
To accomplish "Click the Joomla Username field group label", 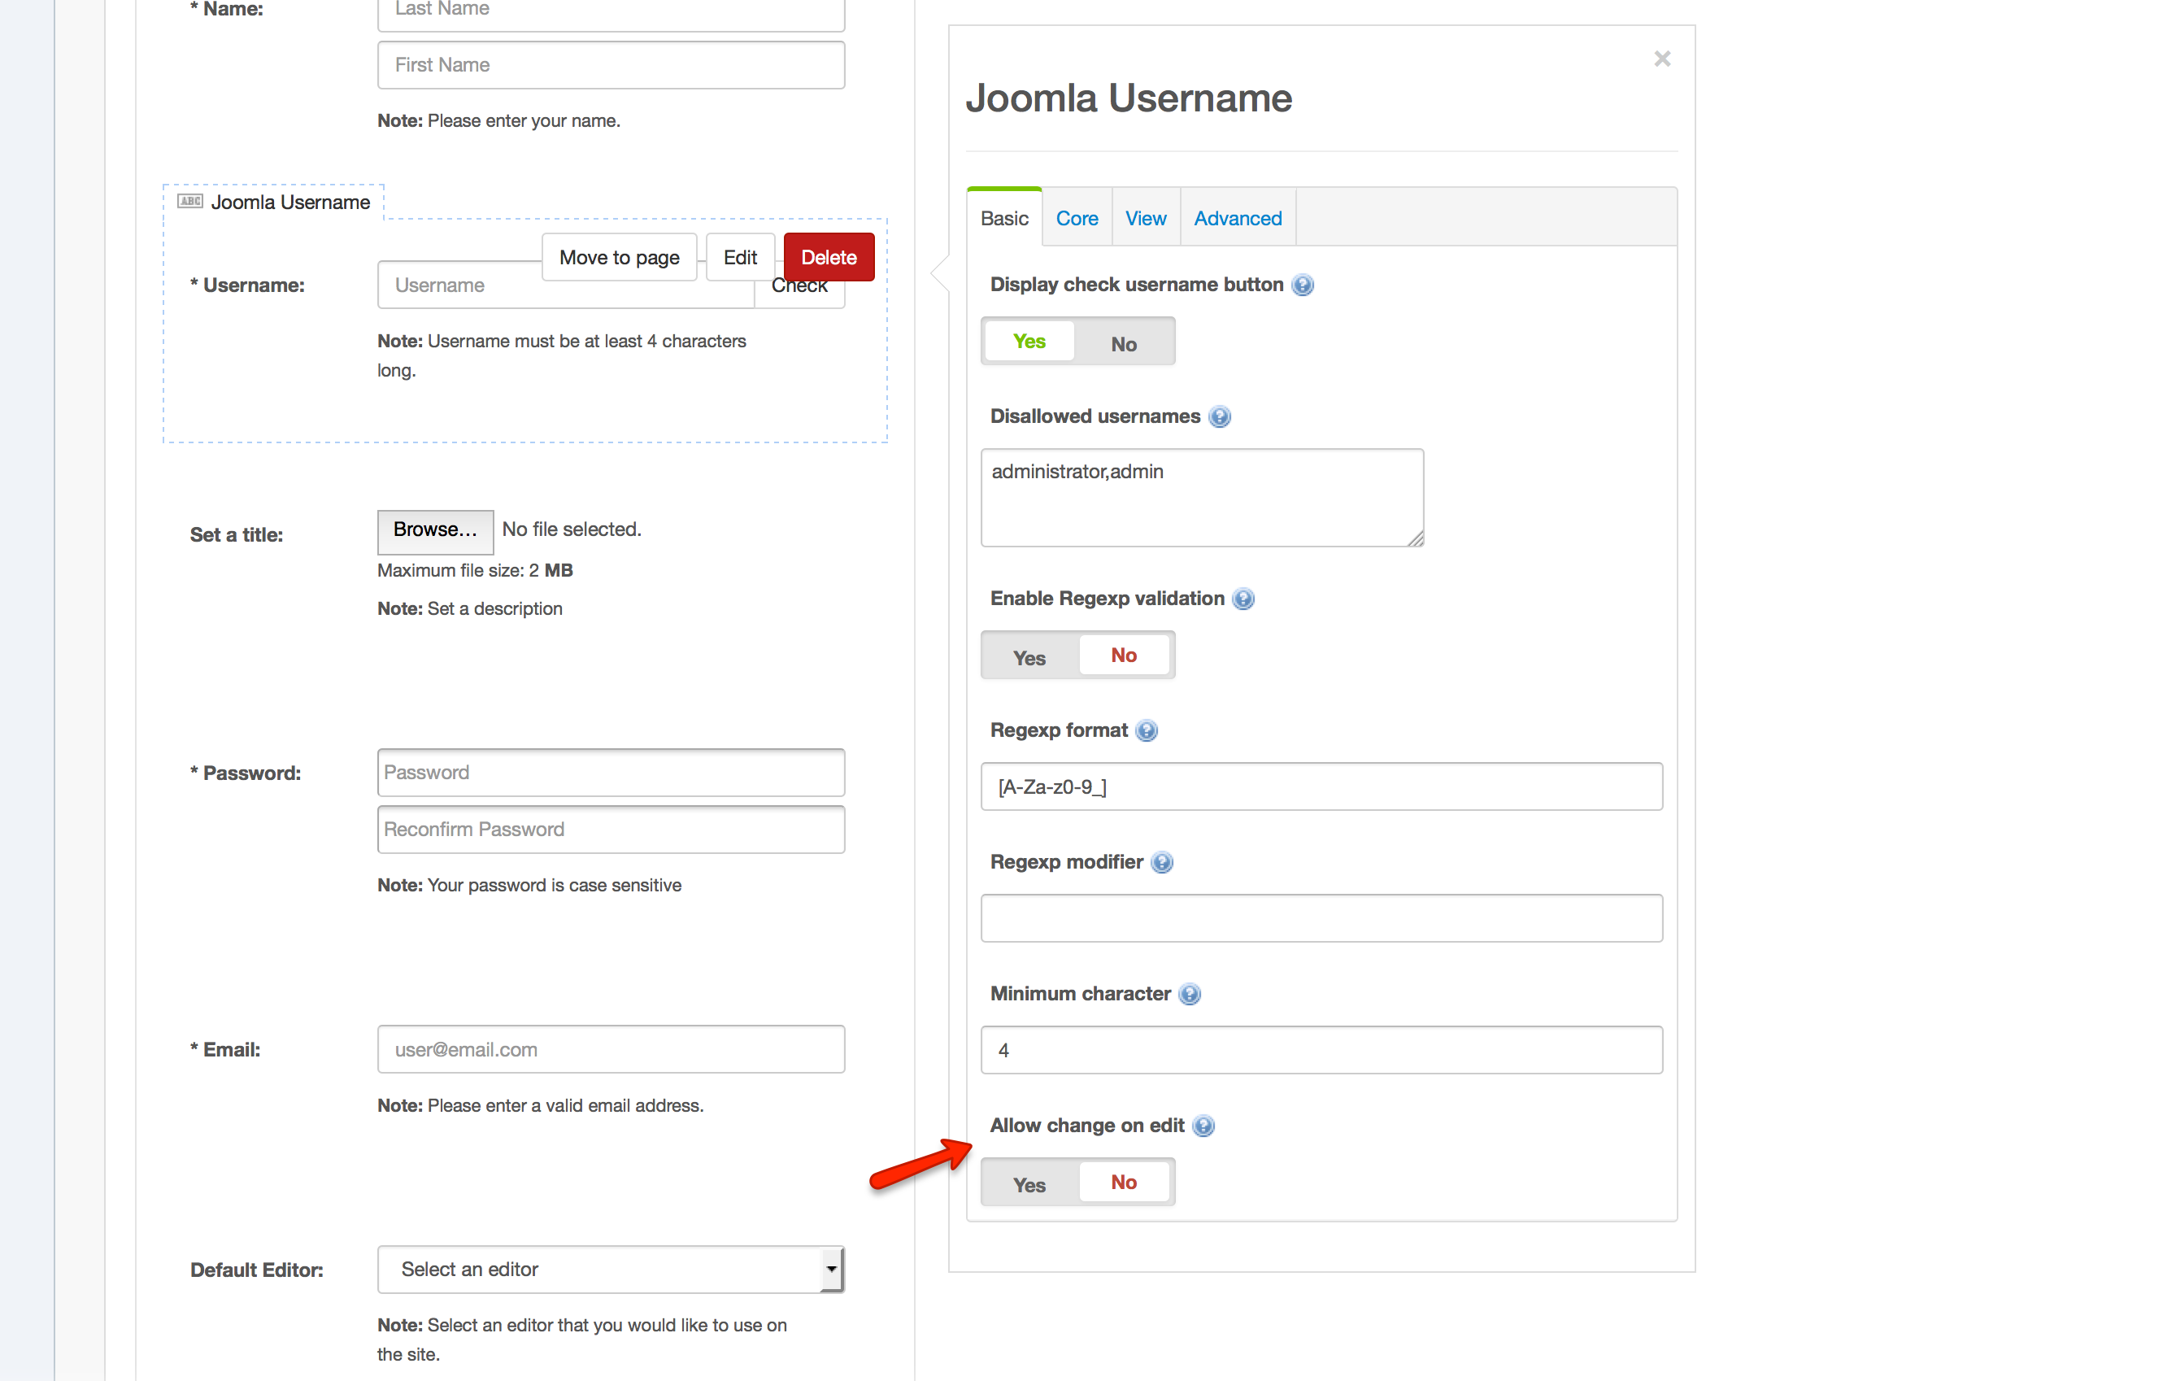I will coord(290,203).
